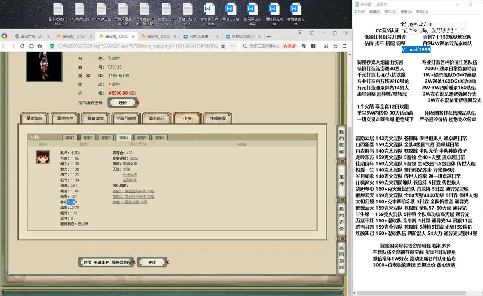Switch to 网易CC直播 browser tab
The image size is (483, 296).
(x=200, y=36)
